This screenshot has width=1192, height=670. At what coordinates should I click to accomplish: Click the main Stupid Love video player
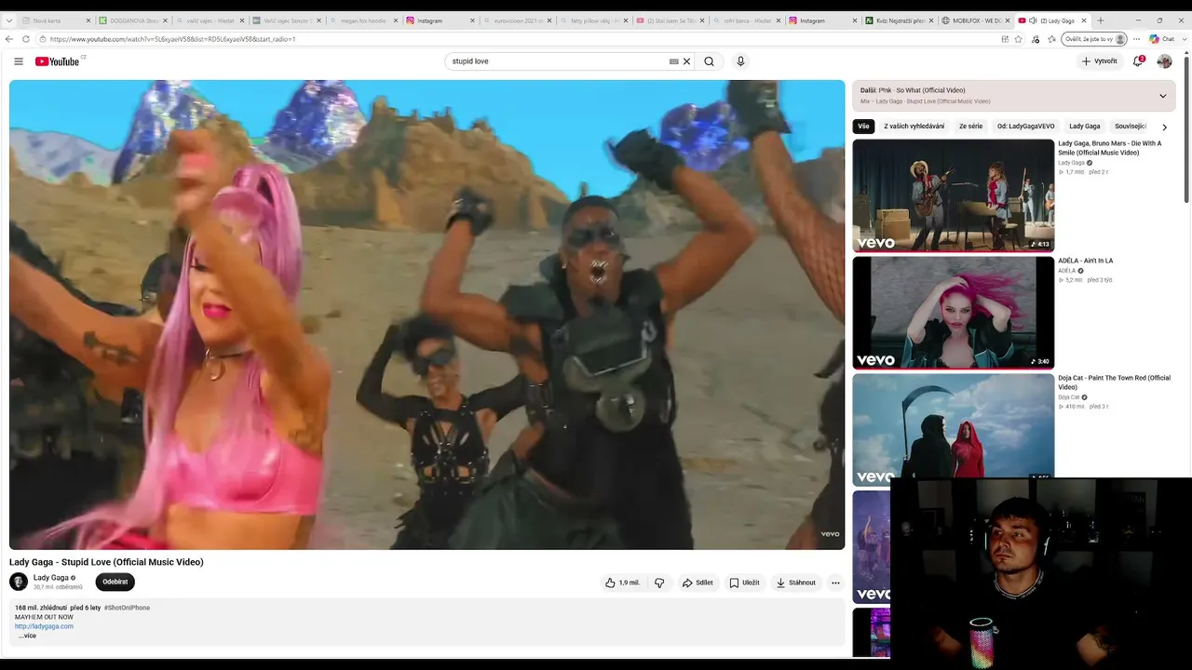pos(427,315)
